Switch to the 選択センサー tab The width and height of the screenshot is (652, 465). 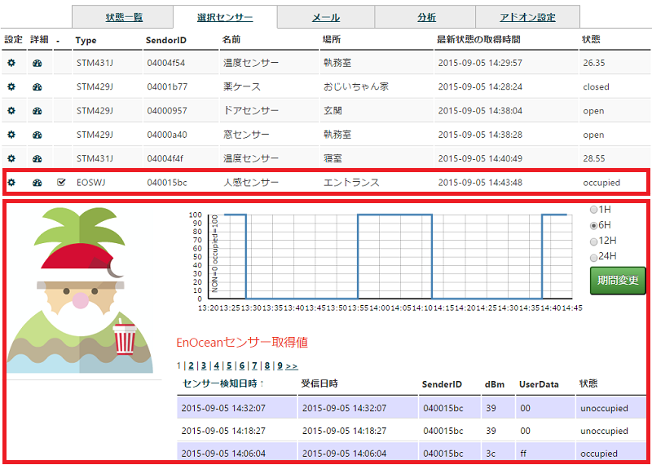pos(225,17)
